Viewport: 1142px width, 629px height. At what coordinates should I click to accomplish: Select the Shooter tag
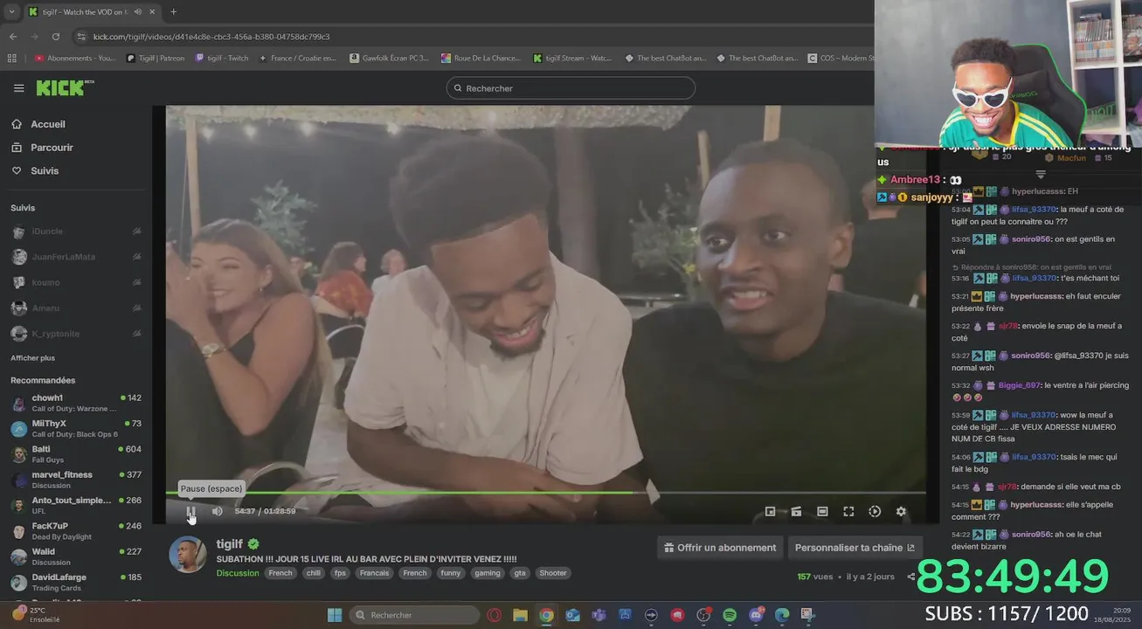553,573
